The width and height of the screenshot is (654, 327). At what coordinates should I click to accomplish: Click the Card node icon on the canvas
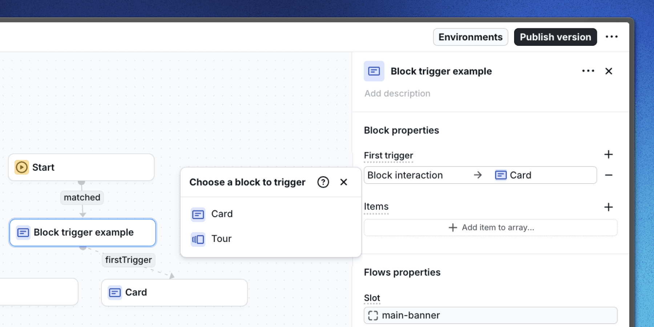pyautogui.click(x=115, y=292)
